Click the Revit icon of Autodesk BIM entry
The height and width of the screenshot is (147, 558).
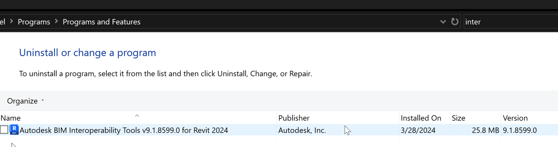tap(14, 130)
